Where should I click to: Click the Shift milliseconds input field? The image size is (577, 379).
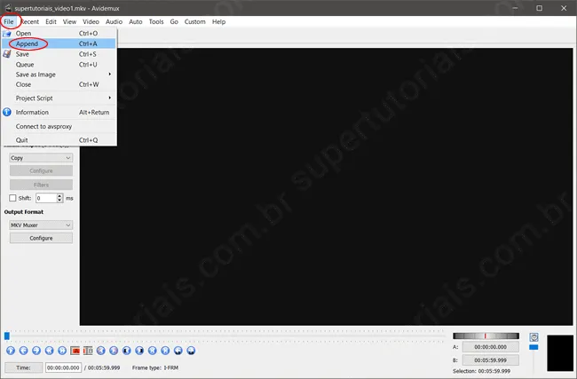click(46, 198)
